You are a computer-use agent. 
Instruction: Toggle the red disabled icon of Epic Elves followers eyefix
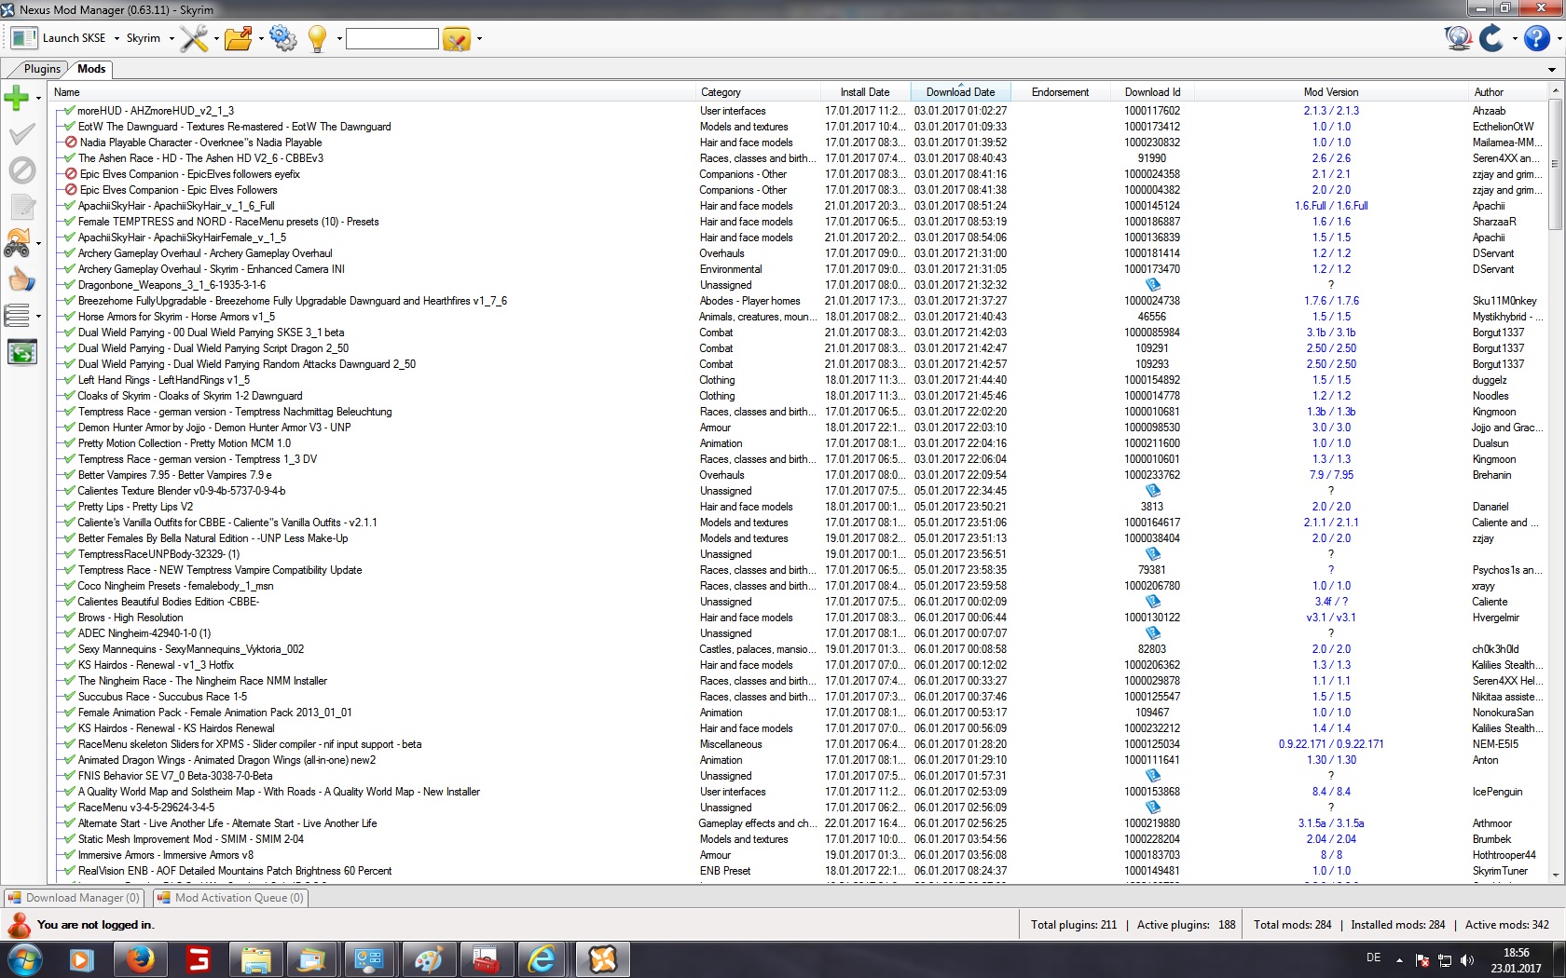[x=71, y=174]
